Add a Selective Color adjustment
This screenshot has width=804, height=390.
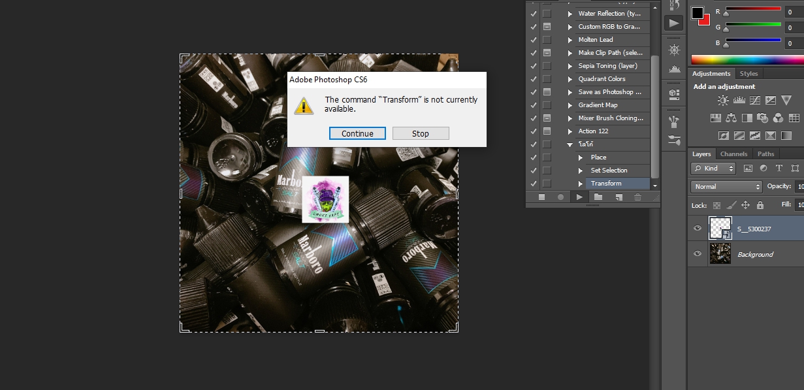coord(770,136)
